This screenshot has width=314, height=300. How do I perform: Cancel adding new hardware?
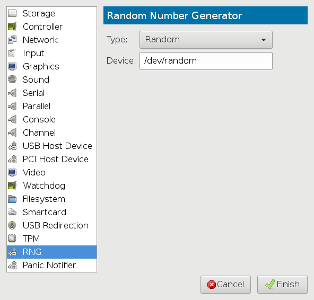[x=225, y=285]
